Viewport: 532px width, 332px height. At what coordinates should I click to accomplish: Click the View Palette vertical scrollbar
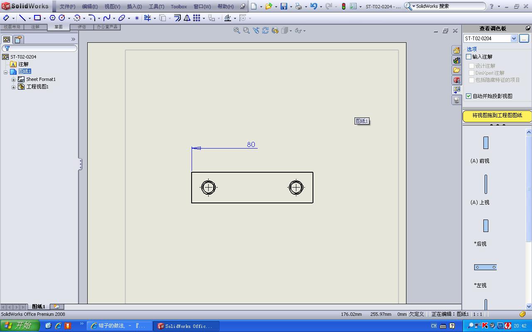click(529, 219)
